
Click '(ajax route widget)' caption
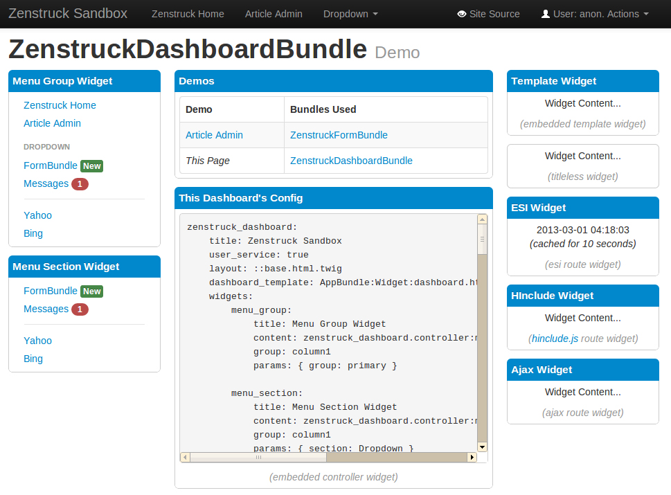pos(583,413)
